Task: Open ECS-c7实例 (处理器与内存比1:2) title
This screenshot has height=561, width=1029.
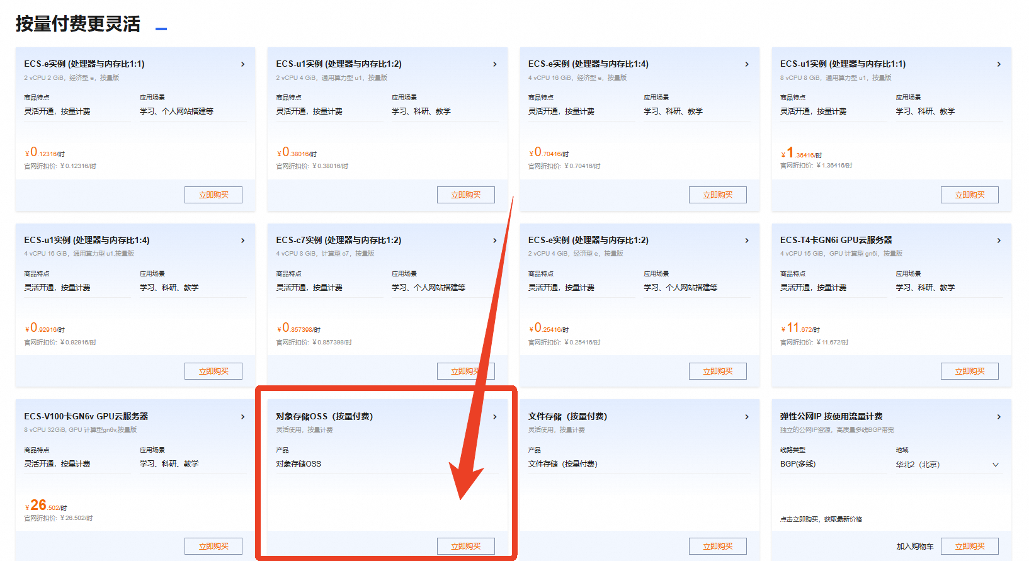Action: coord(339,241)
